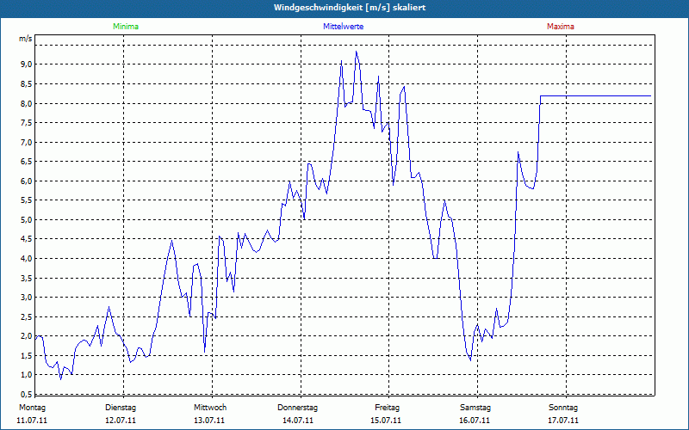Click the 7,5 y-axis value
Image resolution: width=689 pixels, height=430 pixels.
pos(27,123)
